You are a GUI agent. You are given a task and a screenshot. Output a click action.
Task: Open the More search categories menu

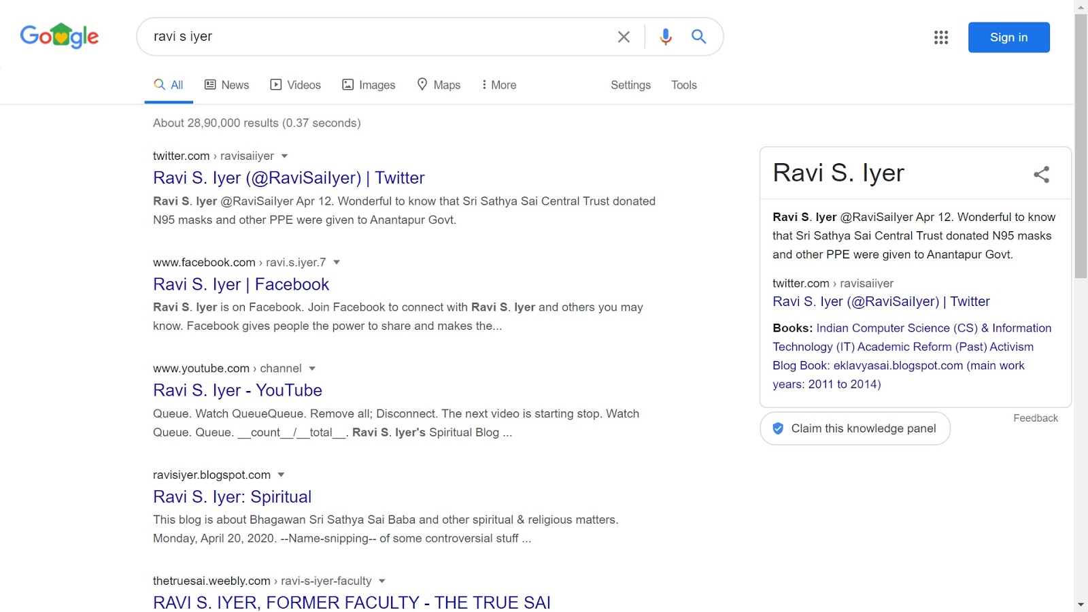498,84
